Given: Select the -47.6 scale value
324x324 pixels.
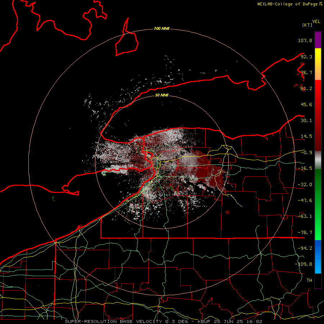Looking at the screenshot, I should 305,201.
